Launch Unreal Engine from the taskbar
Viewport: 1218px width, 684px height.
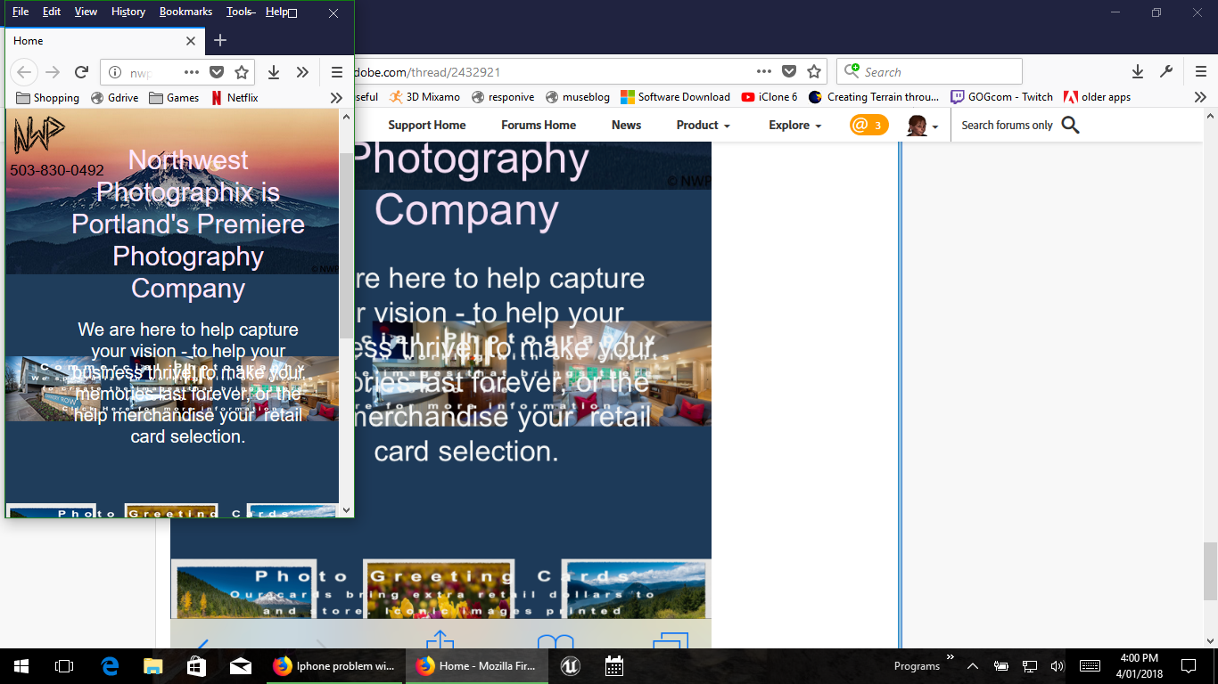point(570,665)
